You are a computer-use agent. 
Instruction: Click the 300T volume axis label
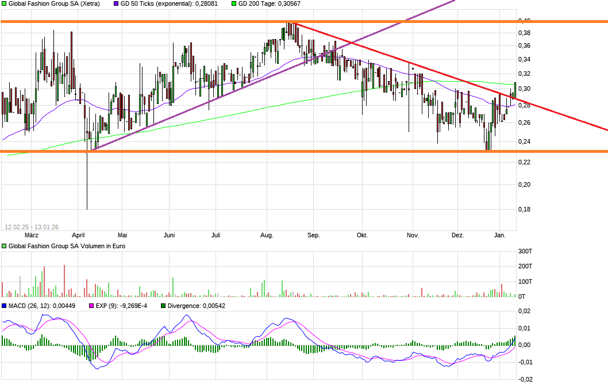[x=525, y=252]
